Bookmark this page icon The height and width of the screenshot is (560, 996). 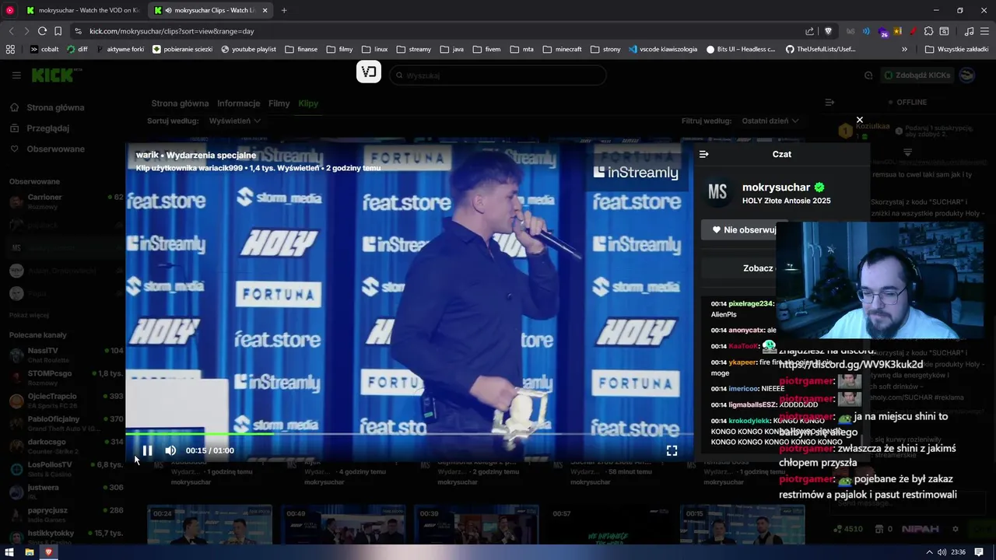pyautogui.click(x=58, y=31)
